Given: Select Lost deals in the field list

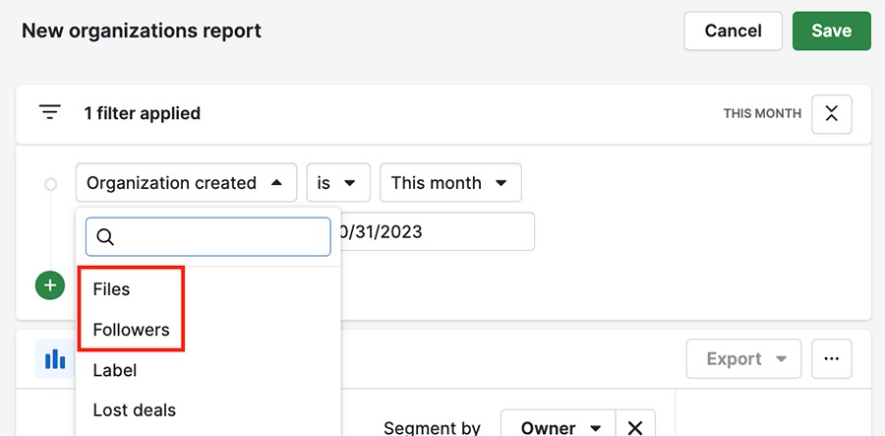Looking at the screenshot, I should 135,410.
